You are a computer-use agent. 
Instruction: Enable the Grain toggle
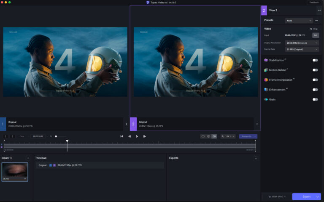point(315,99)
